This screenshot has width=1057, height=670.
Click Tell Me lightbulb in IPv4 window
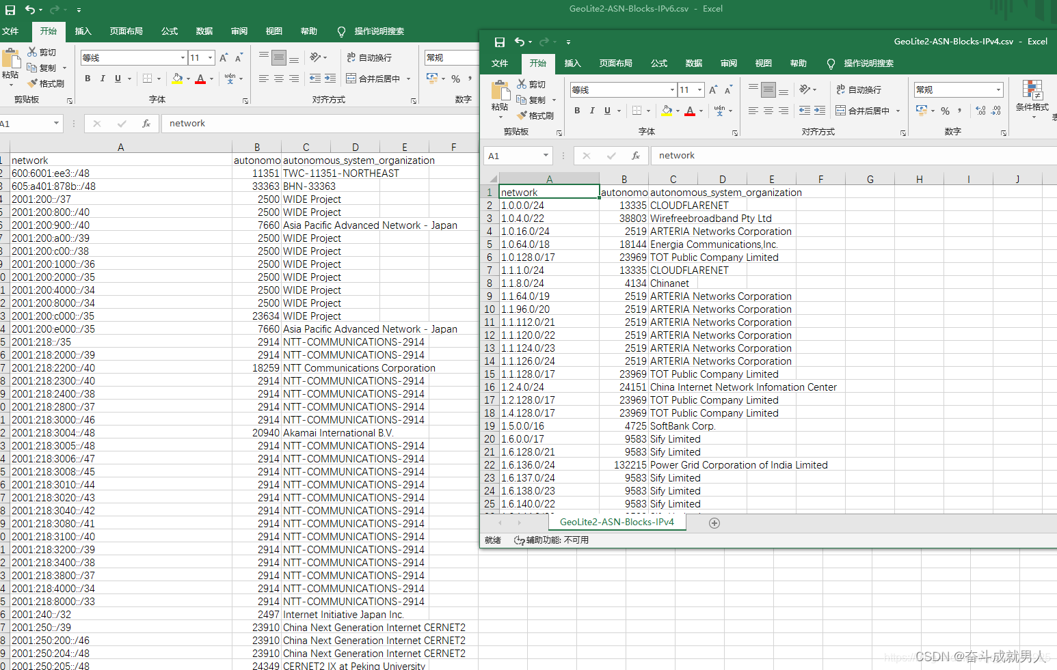pos(831,64)
